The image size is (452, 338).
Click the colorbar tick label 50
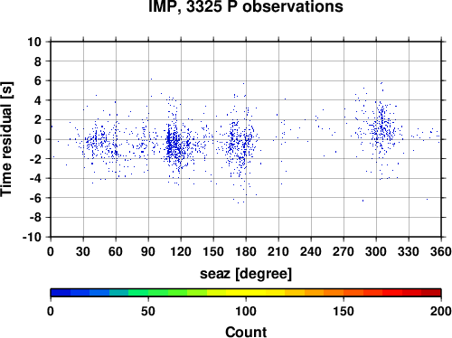(148, 311)
